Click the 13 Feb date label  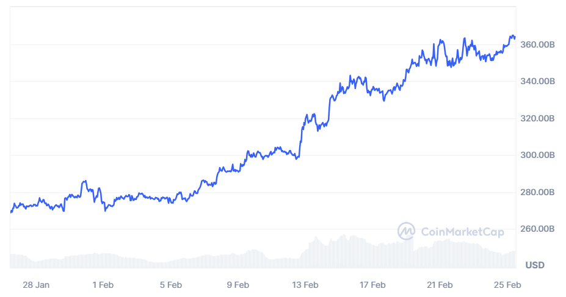[305, 285]
